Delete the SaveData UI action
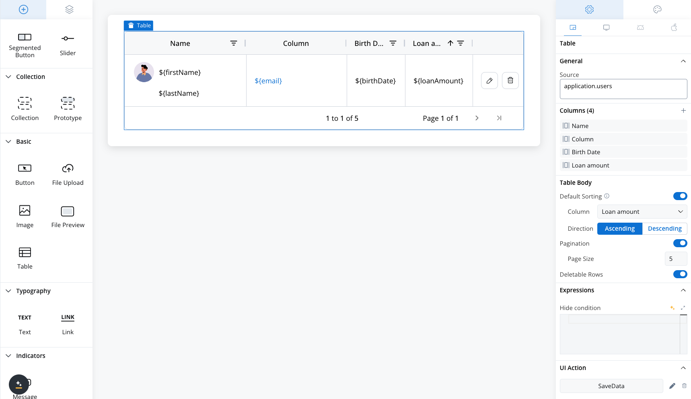691x399 pixels. [684, 386]
